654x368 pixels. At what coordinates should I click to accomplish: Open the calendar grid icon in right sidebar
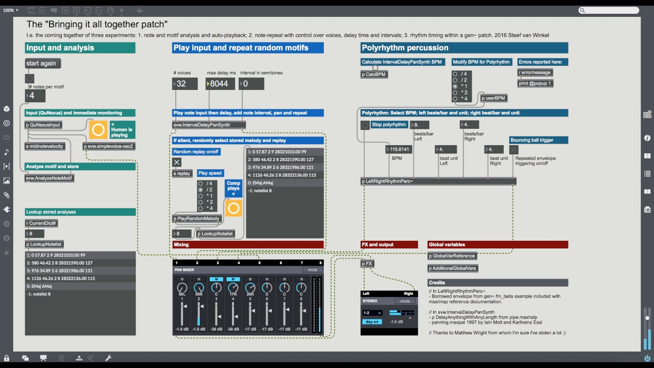647,114
